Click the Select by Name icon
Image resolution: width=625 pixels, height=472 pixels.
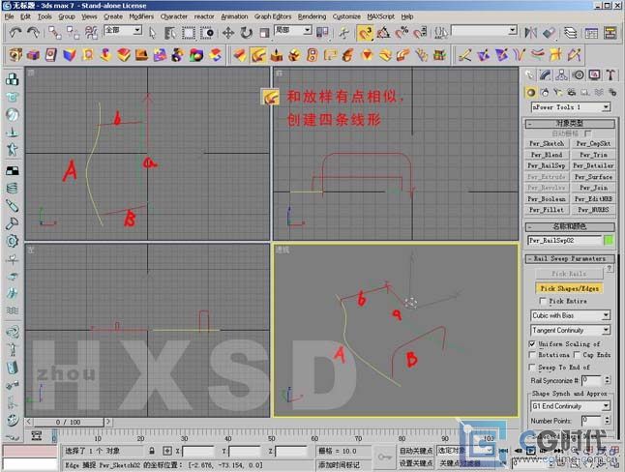170,33
